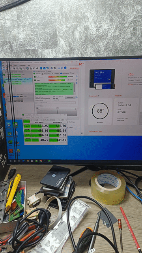Switch to the Log tab
The width and height of the screenshot is (142, 253).
(x=72, y=73)
